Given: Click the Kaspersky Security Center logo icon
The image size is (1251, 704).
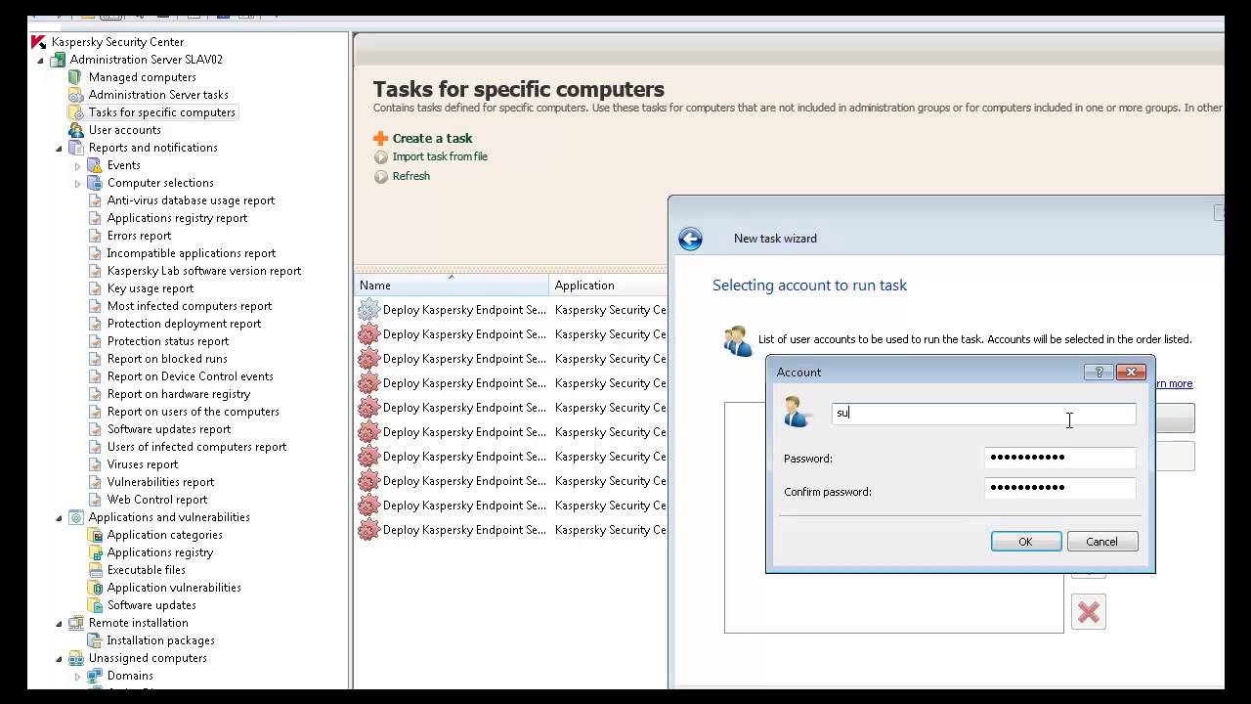Looking at the screenshot, I should pos(38,42).
